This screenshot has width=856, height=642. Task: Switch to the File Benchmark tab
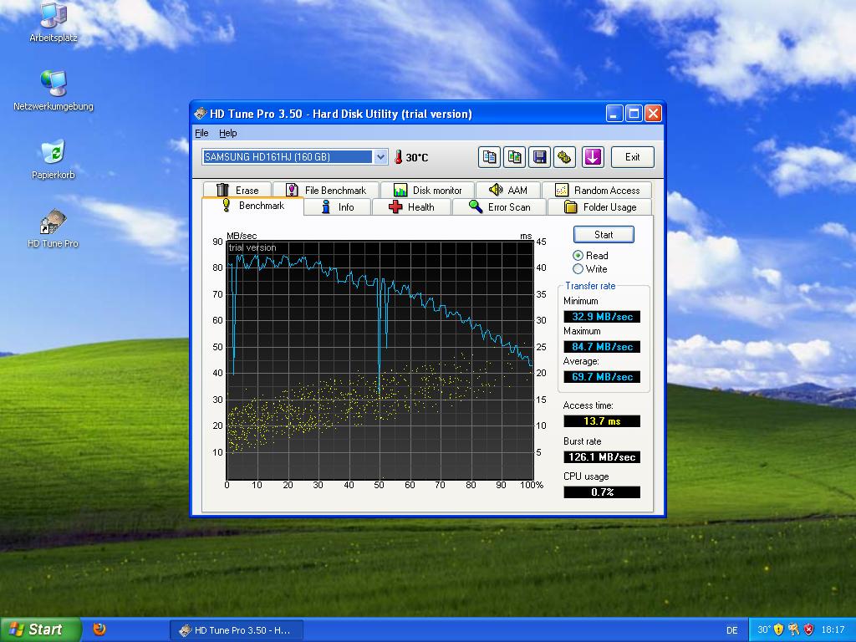click(326, 190)
